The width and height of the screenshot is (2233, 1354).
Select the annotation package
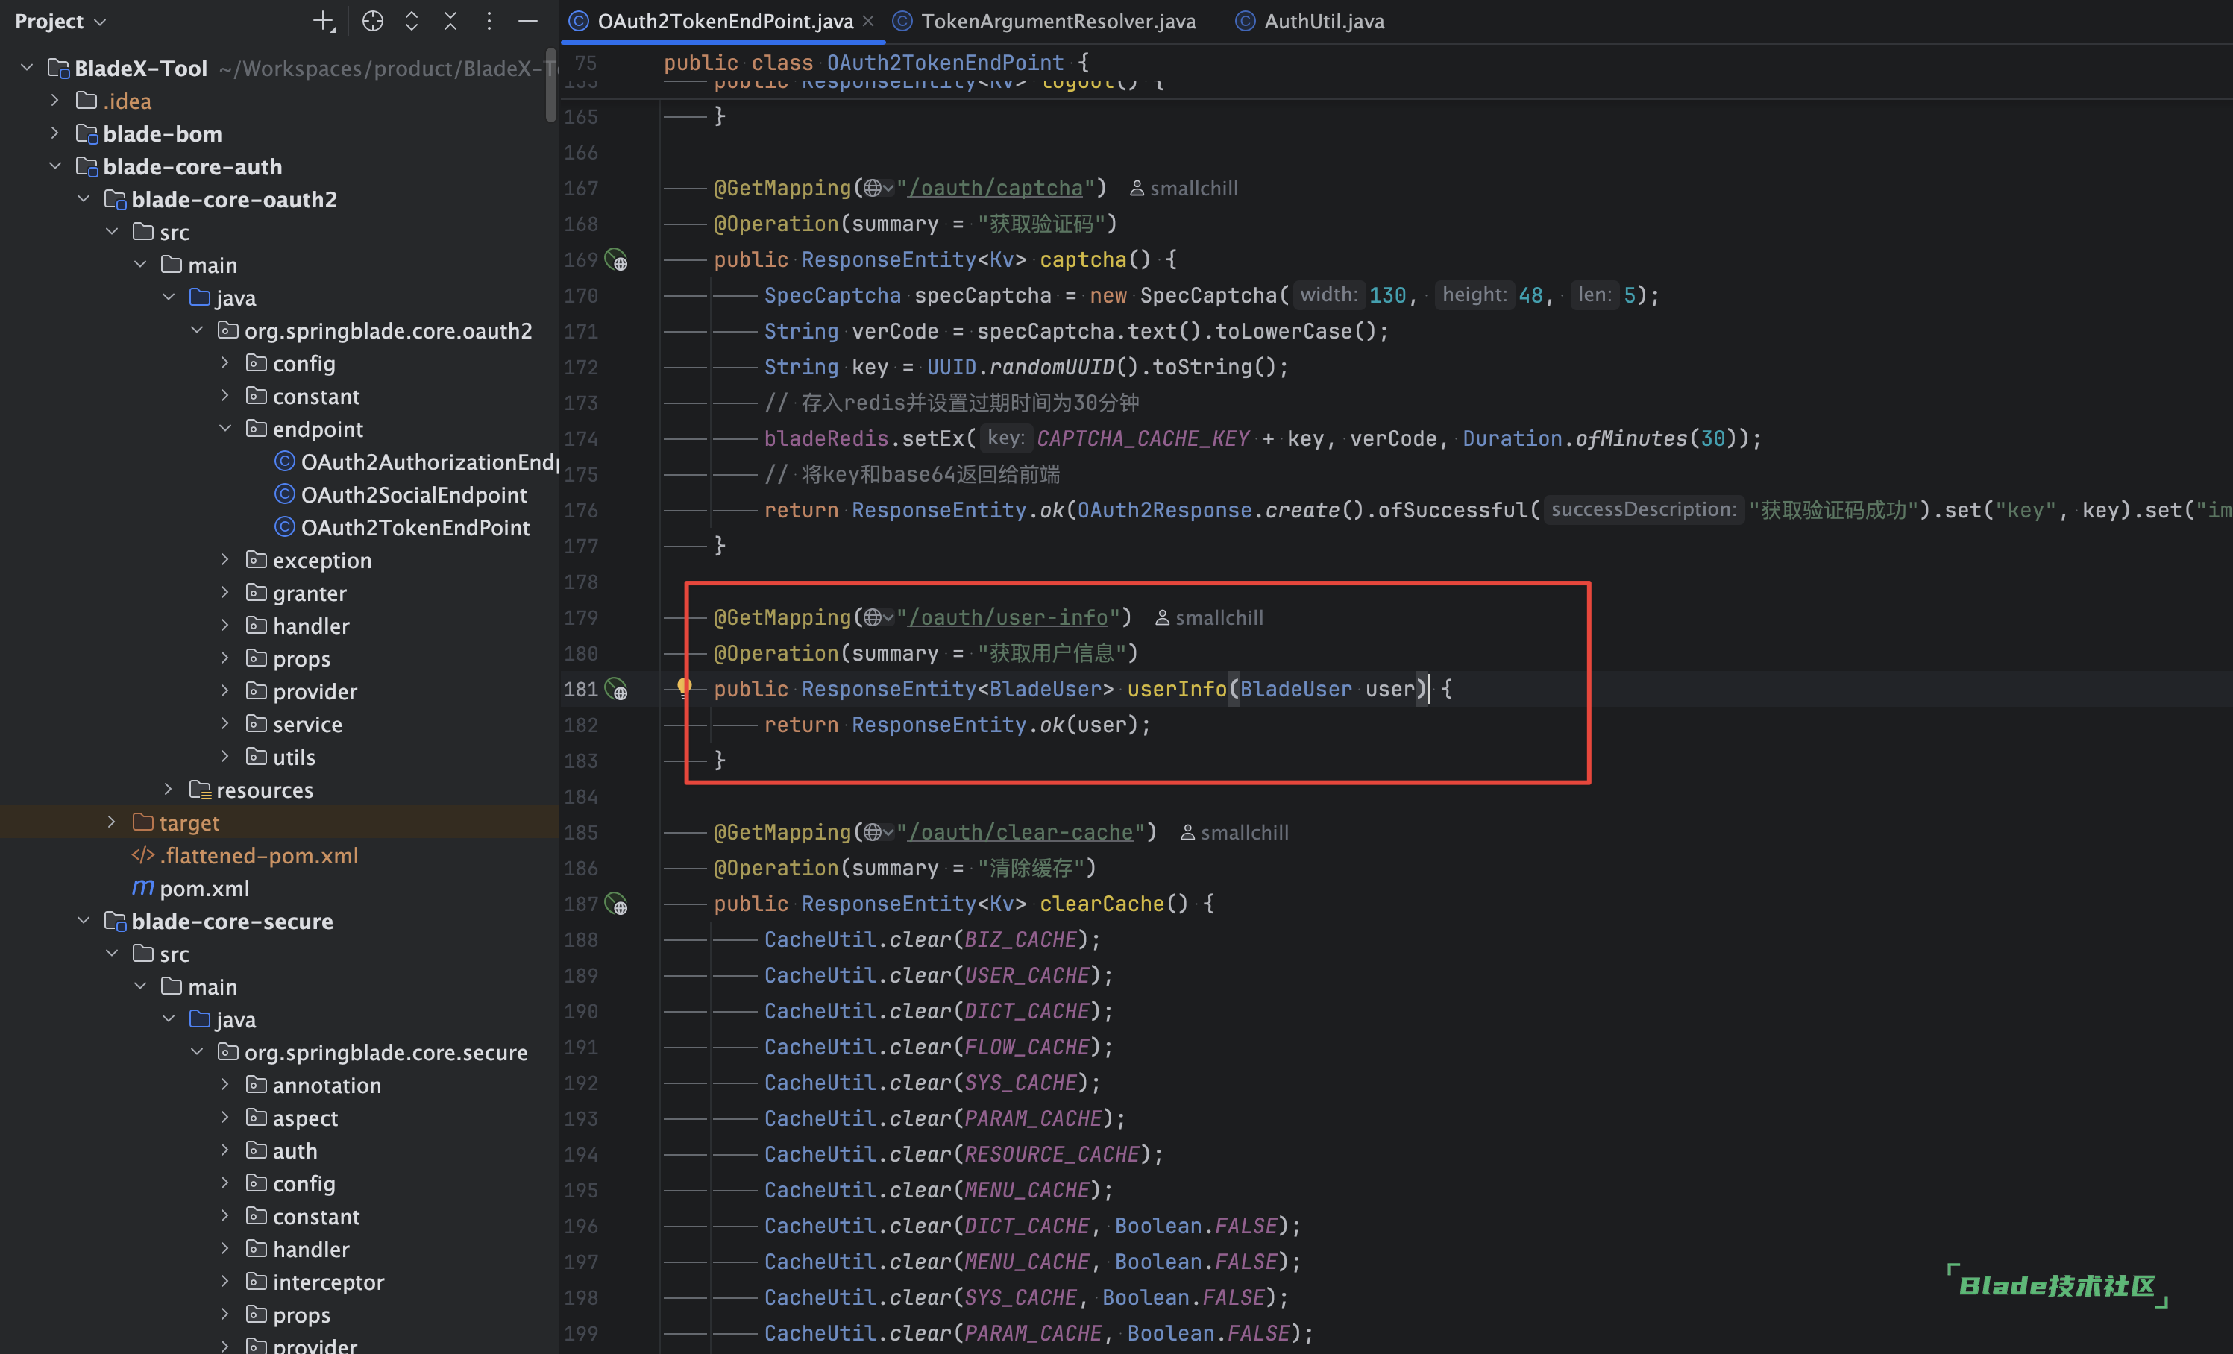tap(313, 1085)
